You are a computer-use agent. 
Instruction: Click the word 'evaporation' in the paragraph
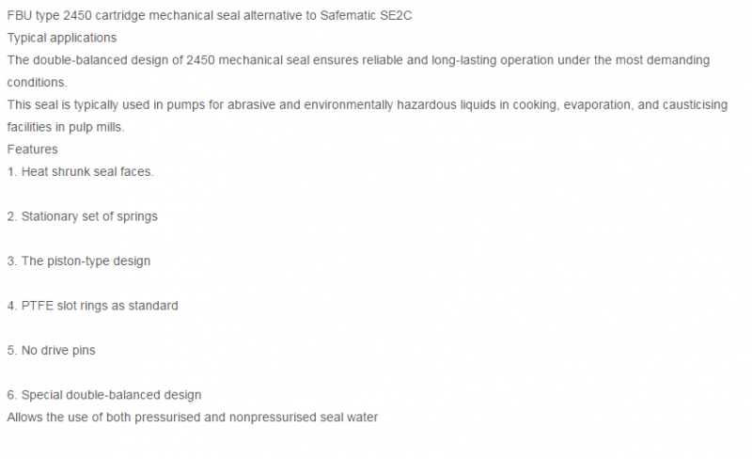(597, 105)
